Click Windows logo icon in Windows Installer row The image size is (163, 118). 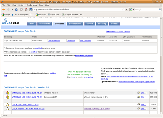tap(7, 93)
